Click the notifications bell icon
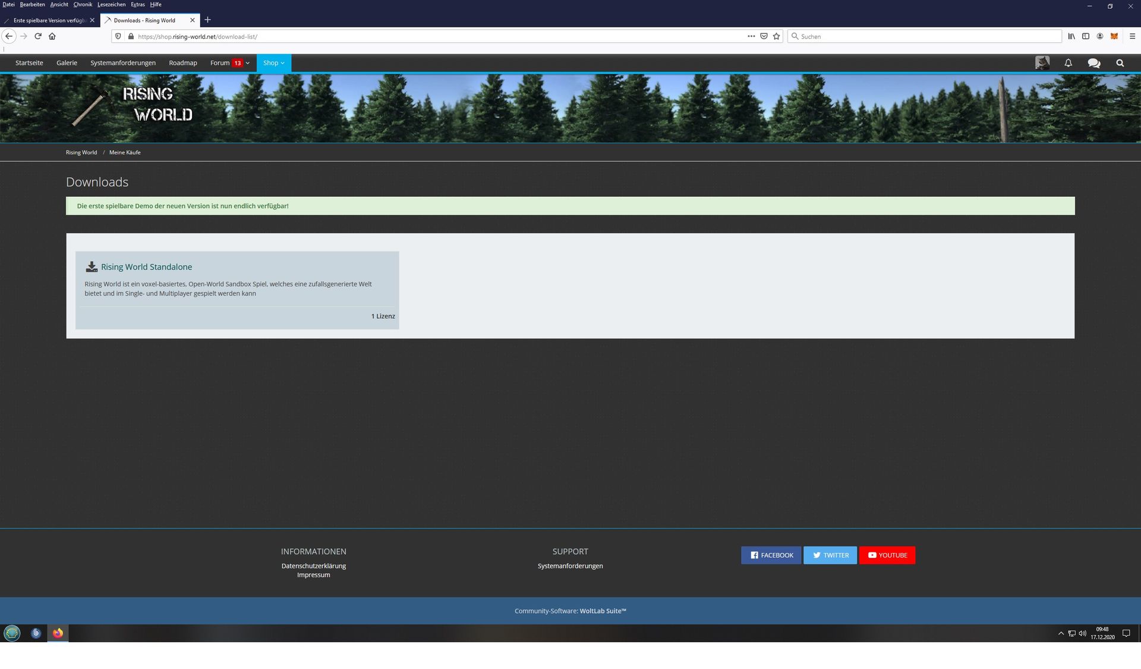 [x=1068, y=63]
